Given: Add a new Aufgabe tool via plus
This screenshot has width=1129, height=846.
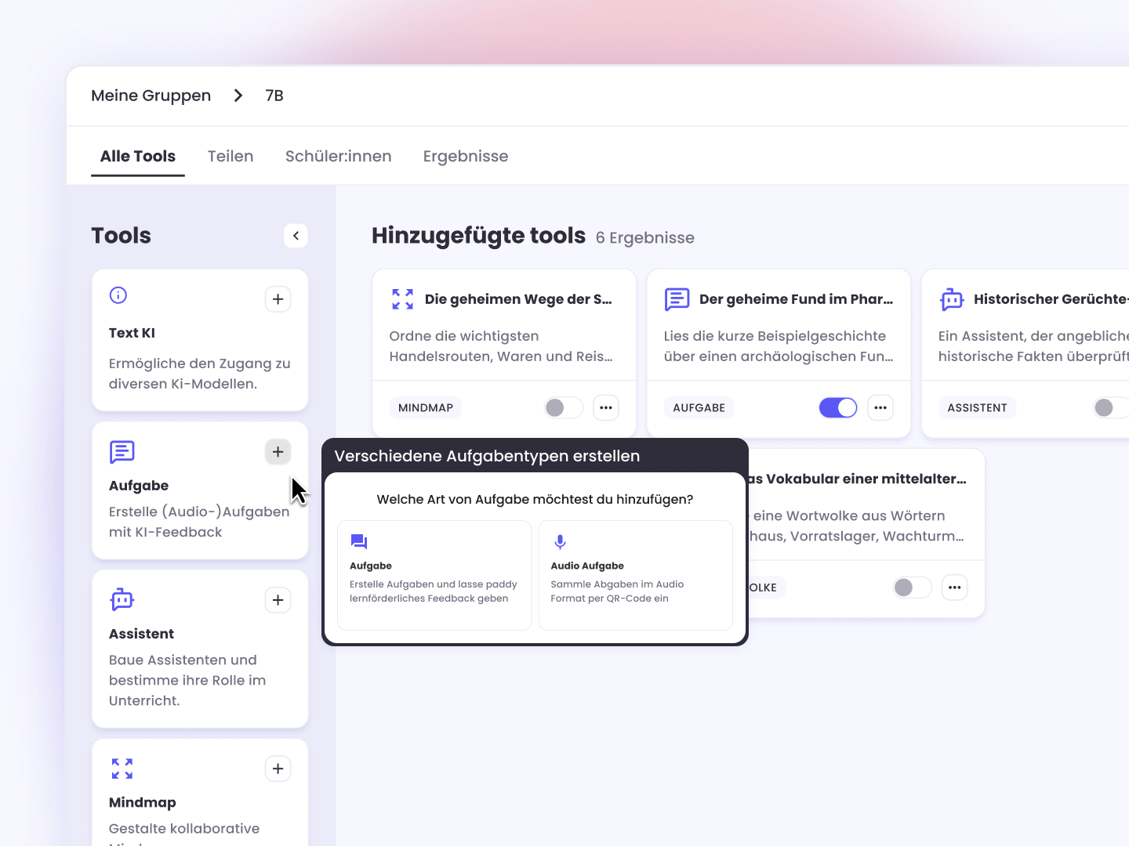Looking at the screenshot, I should tap(278, 452).
